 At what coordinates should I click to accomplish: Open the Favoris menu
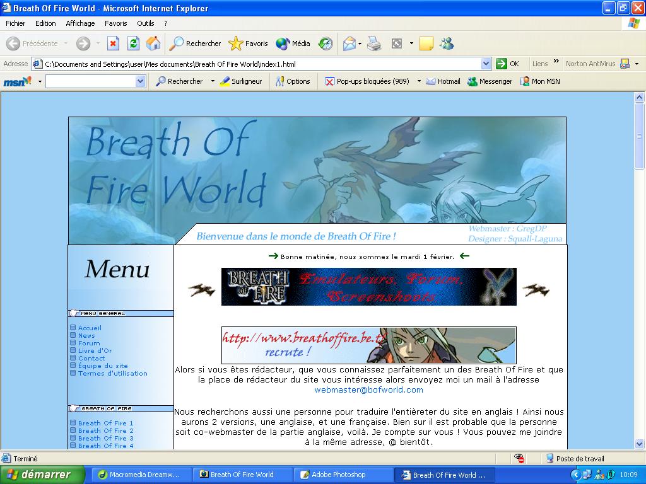pyautogui.click(x=116, y=23)
